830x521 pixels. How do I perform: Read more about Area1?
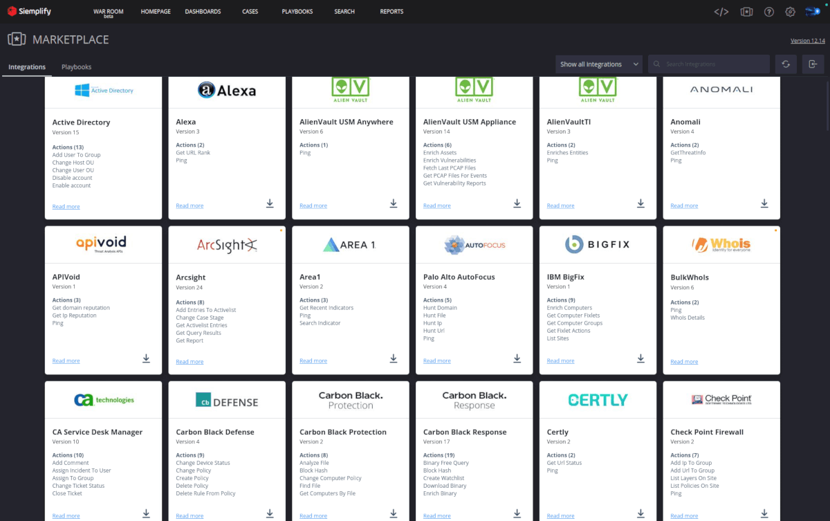313,361
